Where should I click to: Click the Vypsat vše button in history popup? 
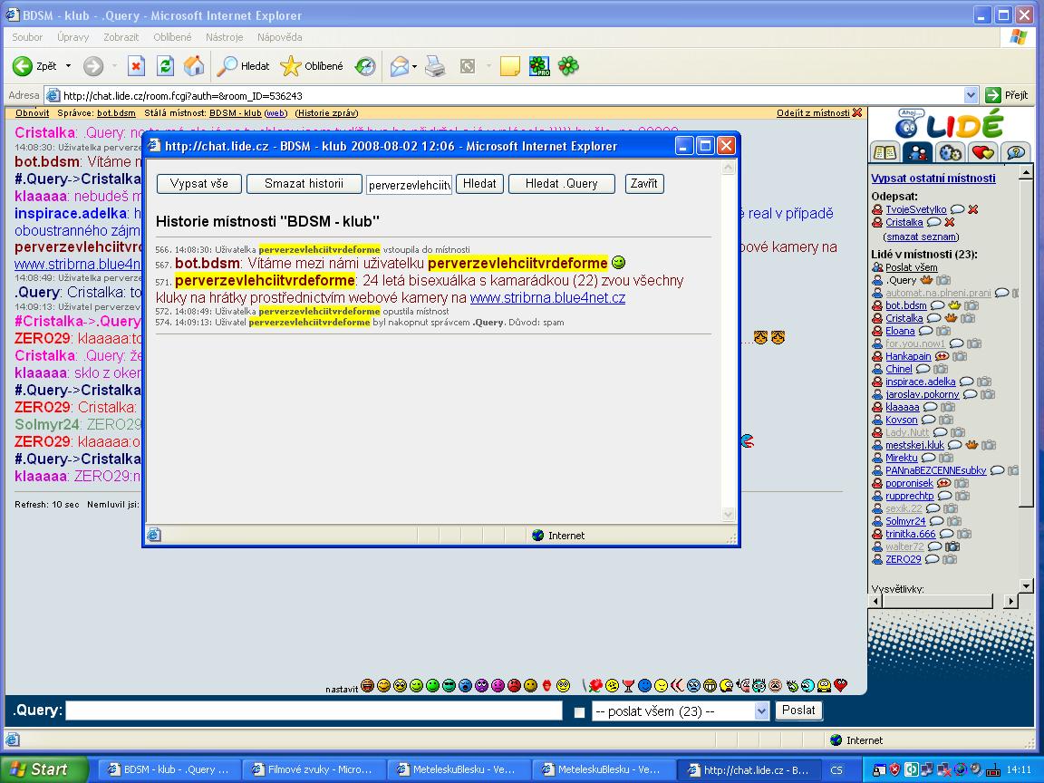(199, 184)
